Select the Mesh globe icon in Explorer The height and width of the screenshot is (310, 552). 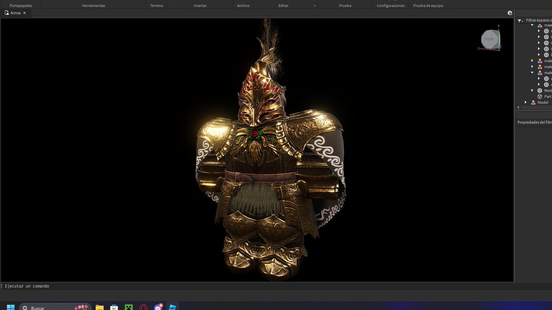coord(540,90)
